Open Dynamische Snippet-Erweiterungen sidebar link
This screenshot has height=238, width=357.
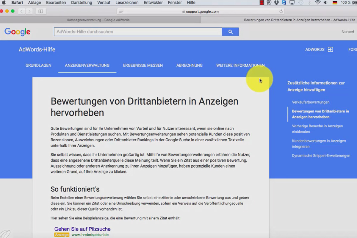tap(321, 156)
